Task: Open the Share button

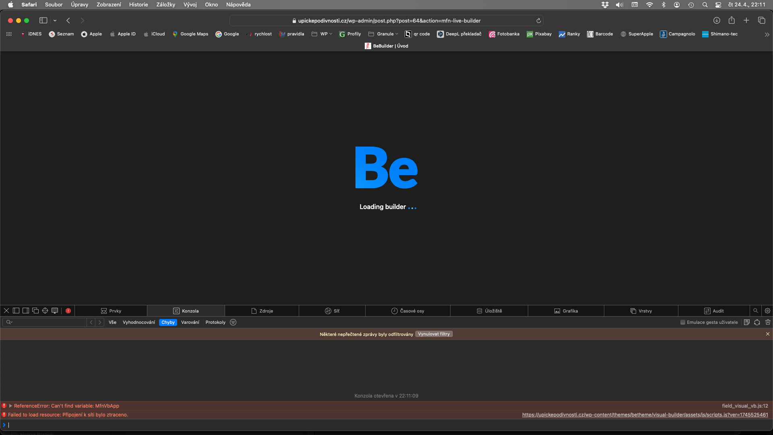Action: pos(732,20)
